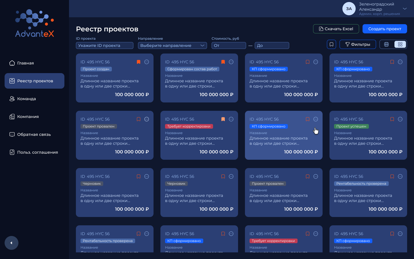Collapse the sidebar with the arrow button

coord(11,243)
